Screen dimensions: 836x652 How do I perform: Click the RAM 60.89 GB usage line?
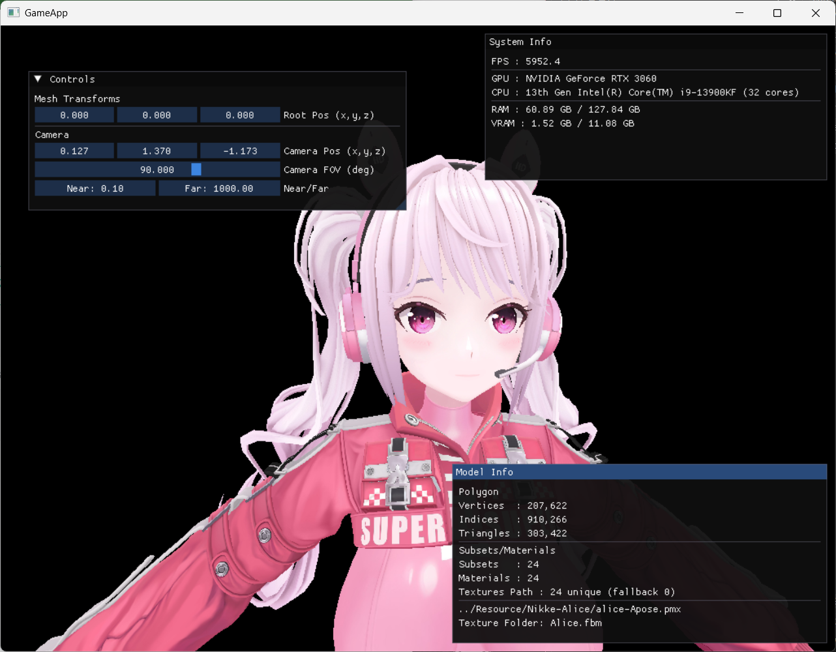[x=565, y=110]
